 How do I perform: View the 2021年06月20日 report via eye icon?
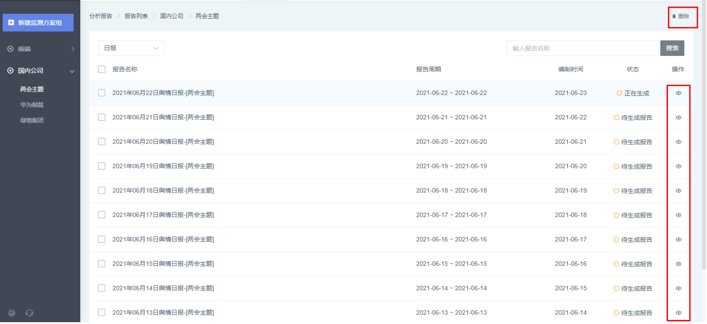[678, 142]
